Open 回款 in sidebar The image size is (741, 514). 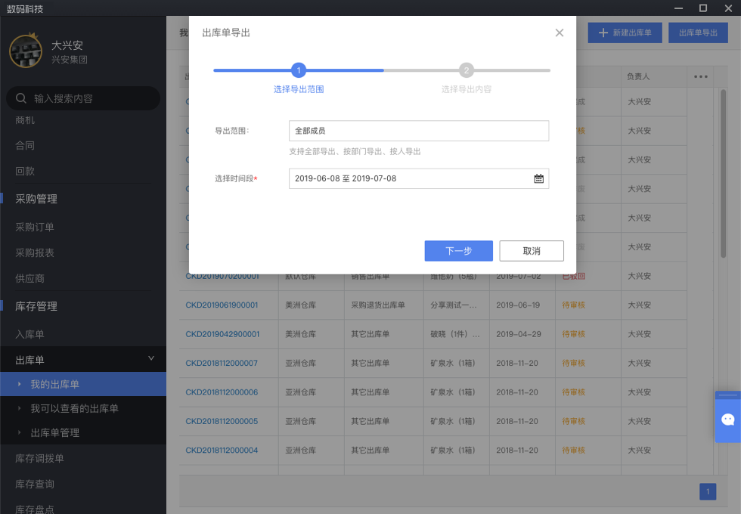point(25,171)
